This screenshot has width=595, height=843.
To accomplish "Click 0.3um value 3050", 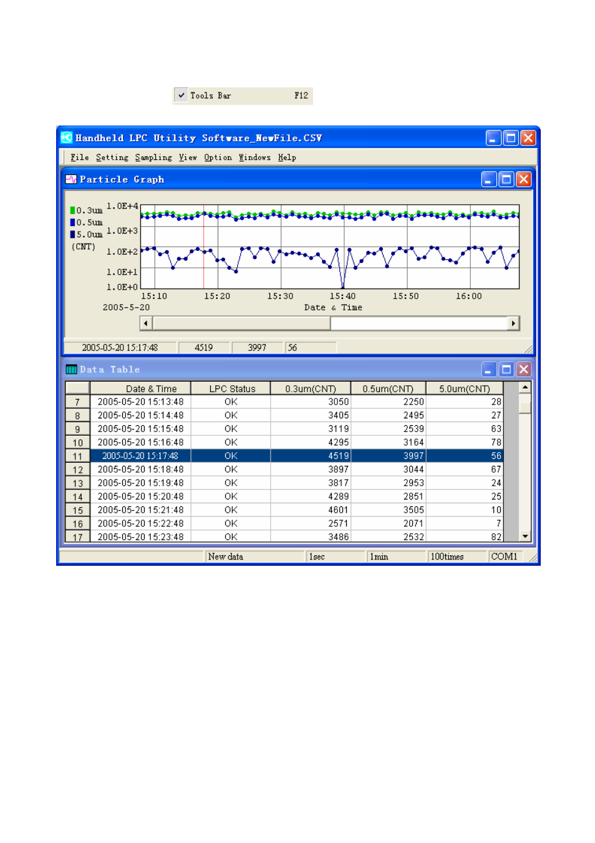I will (311, 402).
